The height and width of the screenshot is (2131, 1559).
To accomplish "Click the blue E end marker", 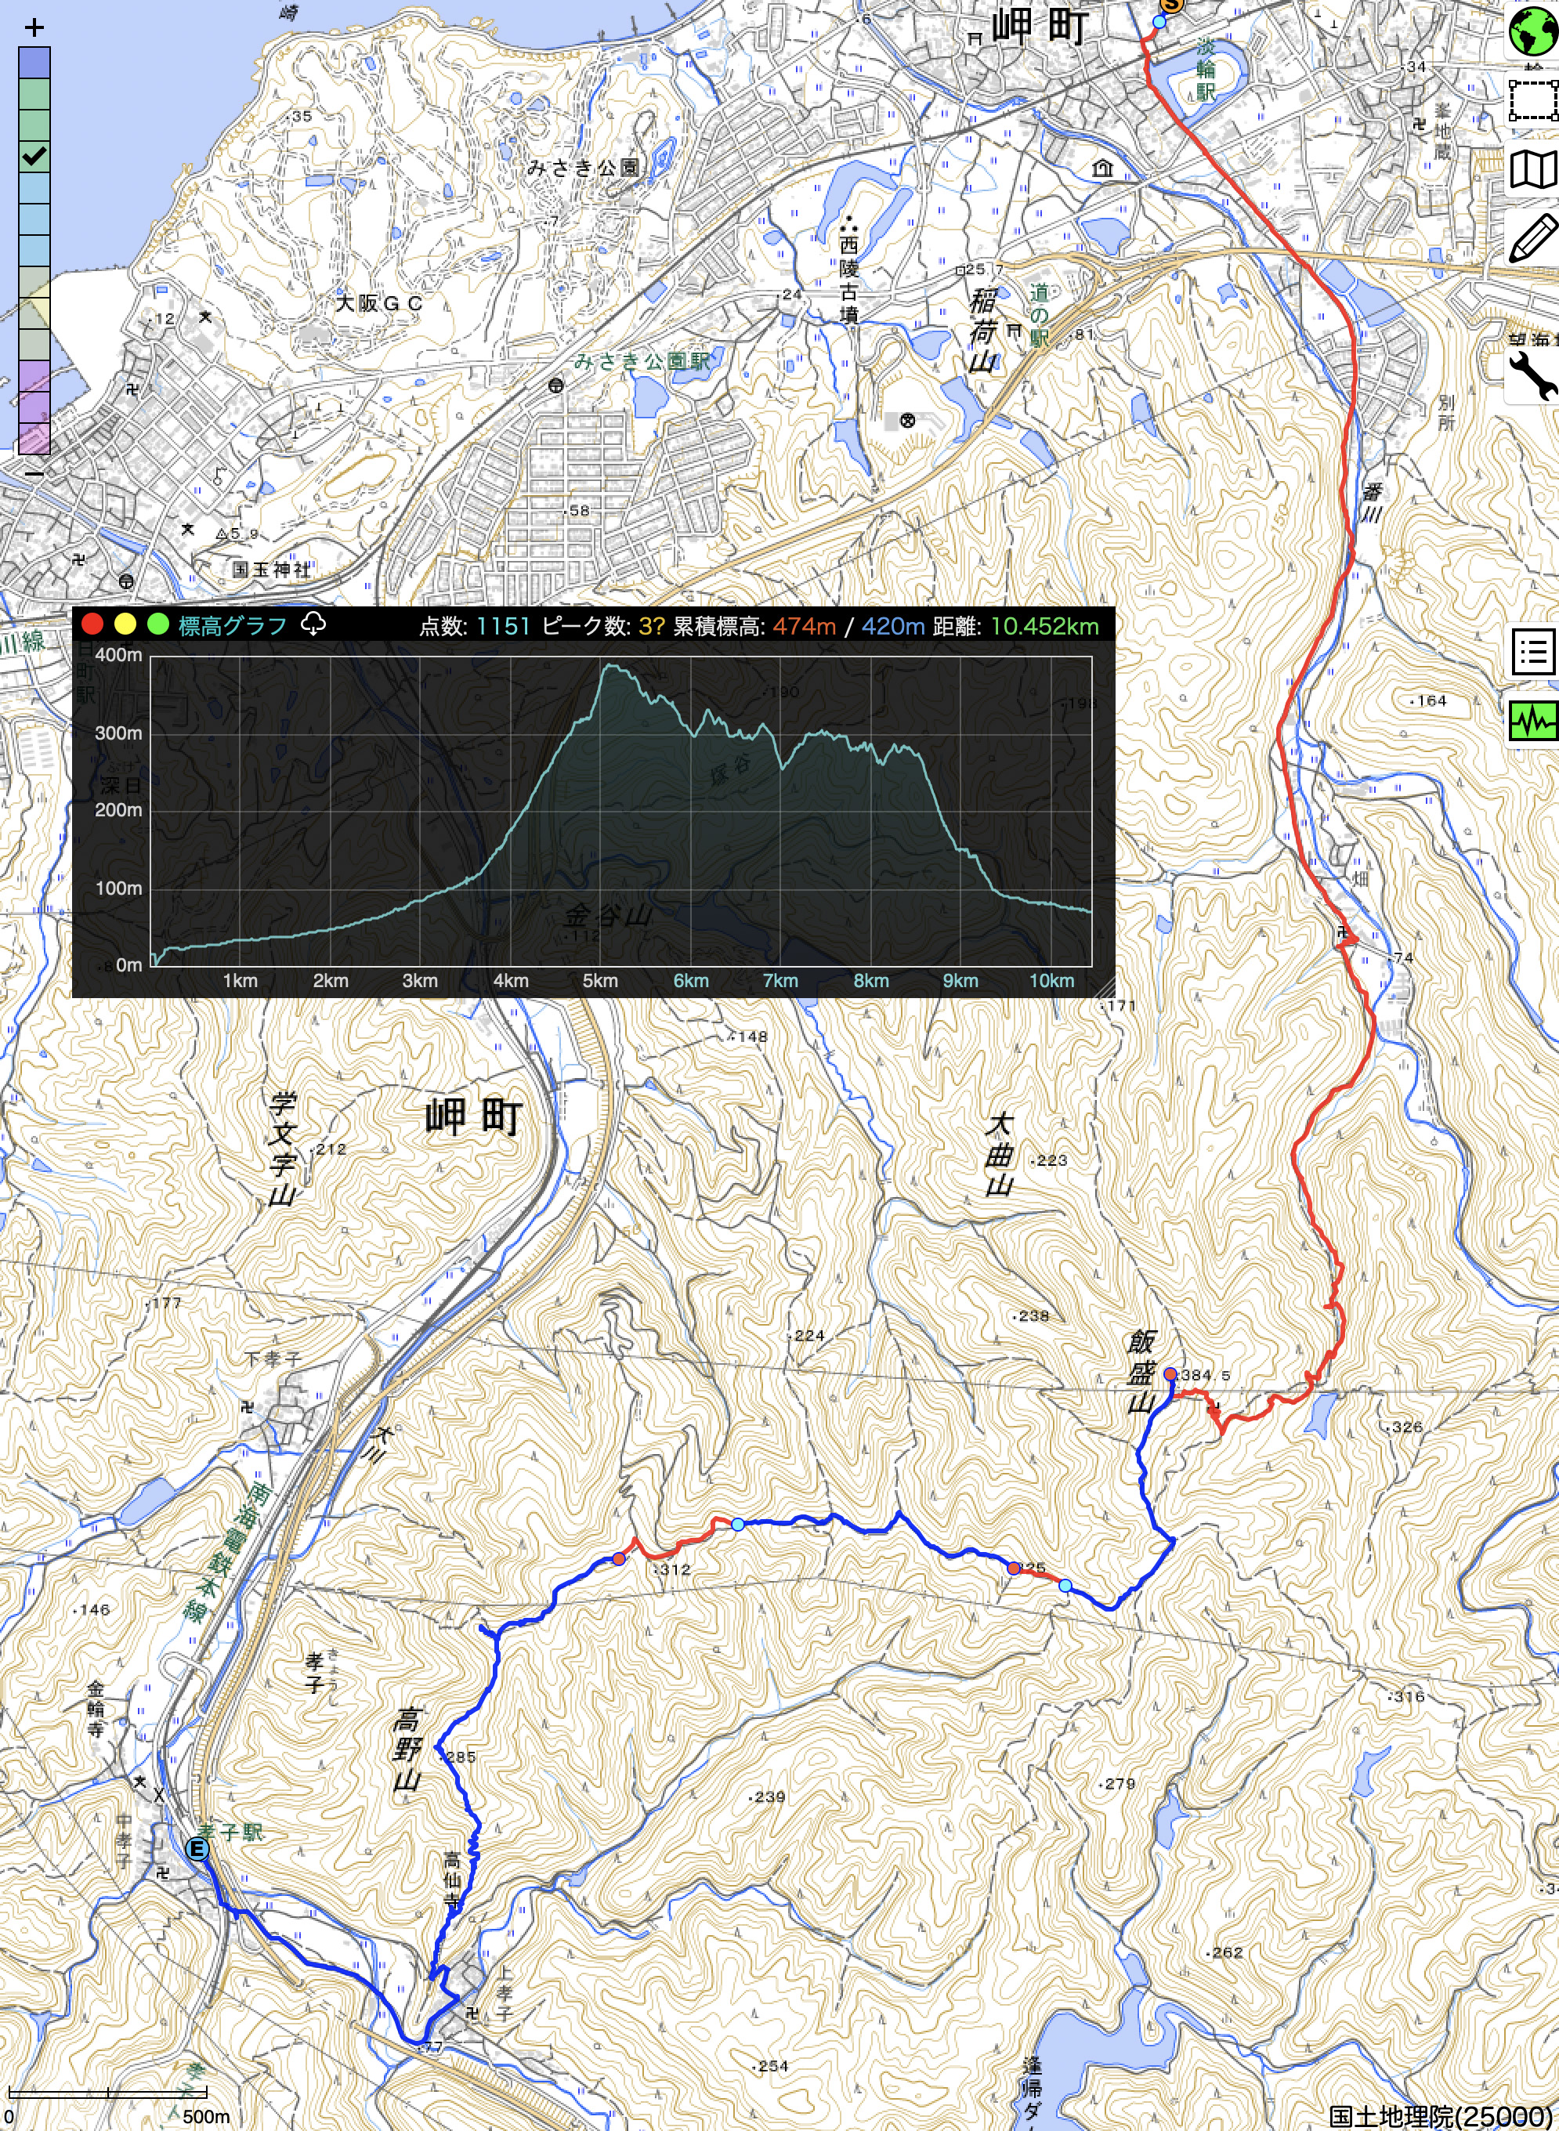I will click(197, 1849).
